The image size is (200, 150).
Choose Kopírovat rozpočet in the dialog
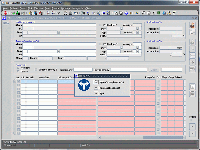pyautogui.click(x=96, y=88)
